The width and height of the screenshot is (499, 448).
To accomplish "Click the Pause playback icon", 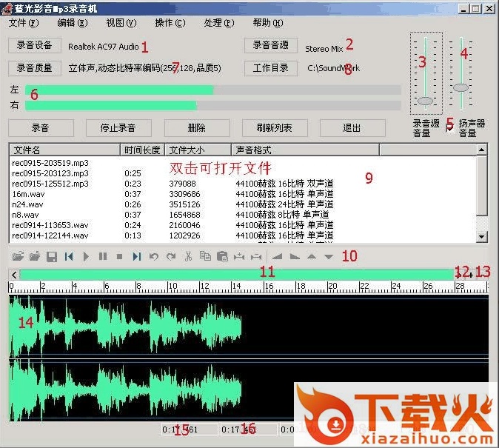I will [x=102, y=257].
